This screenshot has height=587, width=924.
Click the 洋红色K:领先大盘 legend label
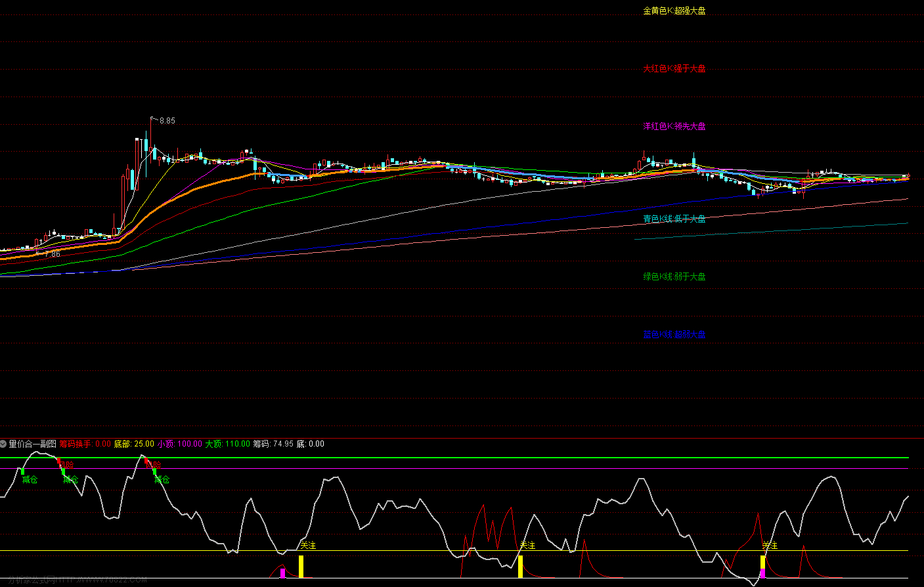coord(674,126)
